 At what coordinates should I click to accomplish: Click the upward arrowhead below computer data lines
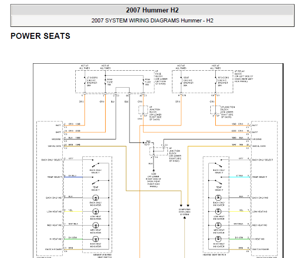[184, 218]
